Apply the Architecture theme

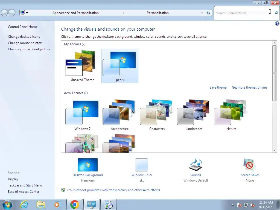[119, 115]
